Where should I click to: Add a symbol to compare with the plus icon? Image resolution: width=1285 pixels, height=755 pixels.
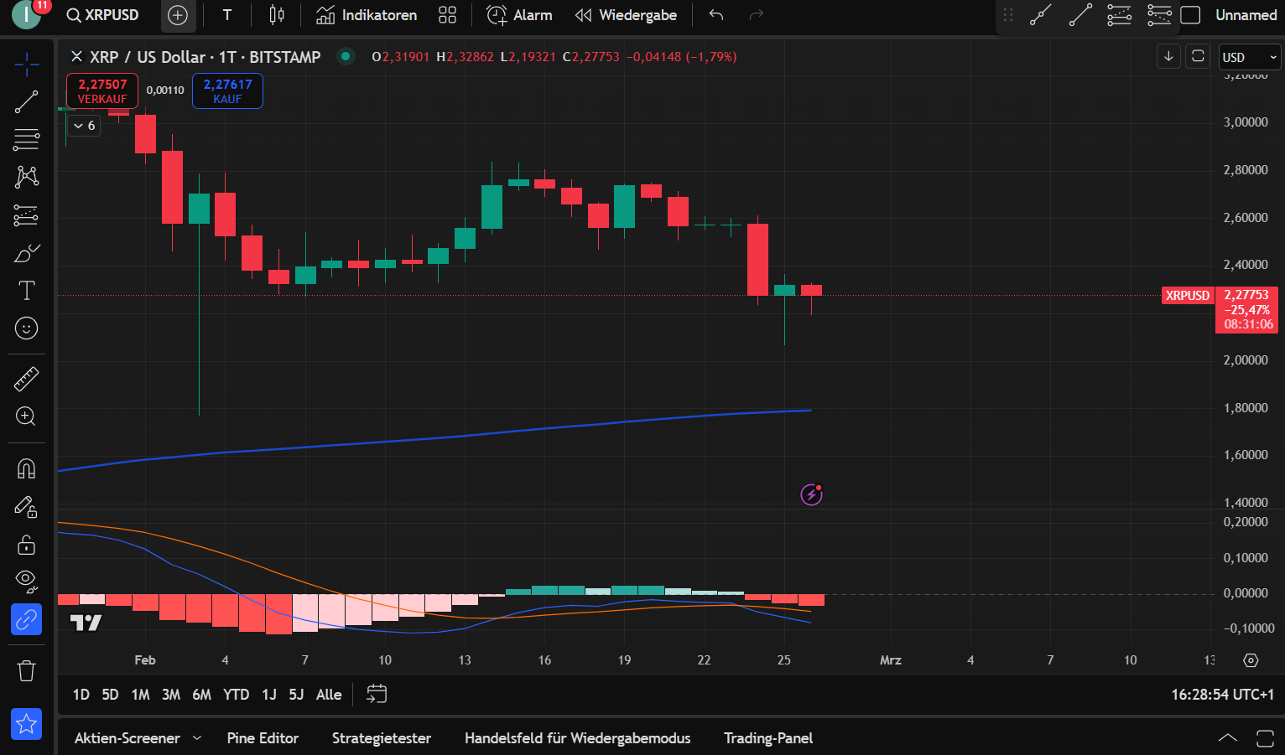(178, 15)
